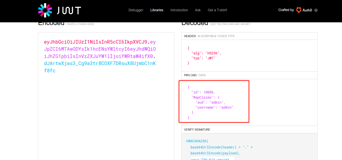This screenshot has height=160, width=342.
Task: Click the Auth0 shield logo icon
Action: coord(299,10)
